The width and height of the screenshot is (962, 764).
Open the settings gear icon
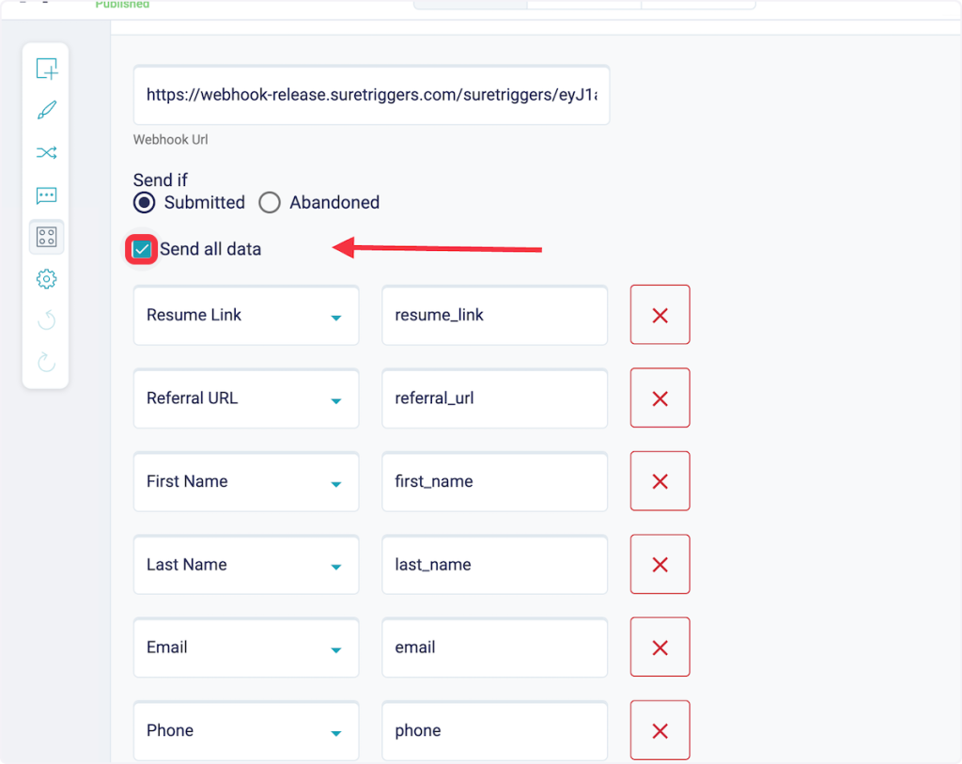coord(46,279)
